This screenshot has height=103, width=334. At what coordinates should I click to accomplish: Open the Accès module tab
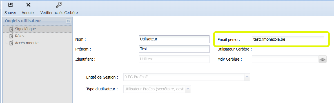pyautogui.click(x=27, y=43)
